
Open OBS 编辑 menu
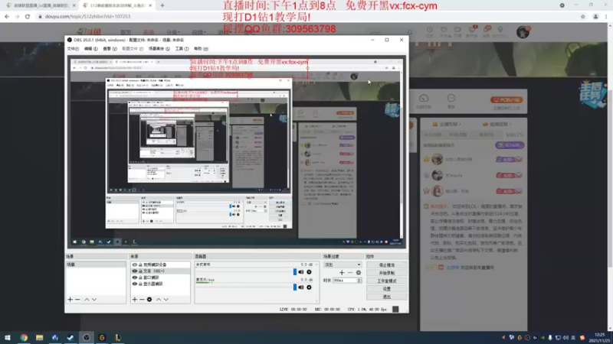(x=90, y=49)
